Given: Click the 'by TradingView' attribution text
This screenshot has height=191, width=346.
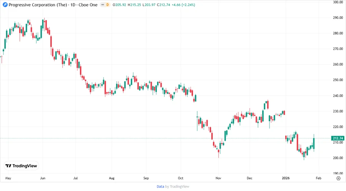Looking at the screenshot, I should click(177, 187).
